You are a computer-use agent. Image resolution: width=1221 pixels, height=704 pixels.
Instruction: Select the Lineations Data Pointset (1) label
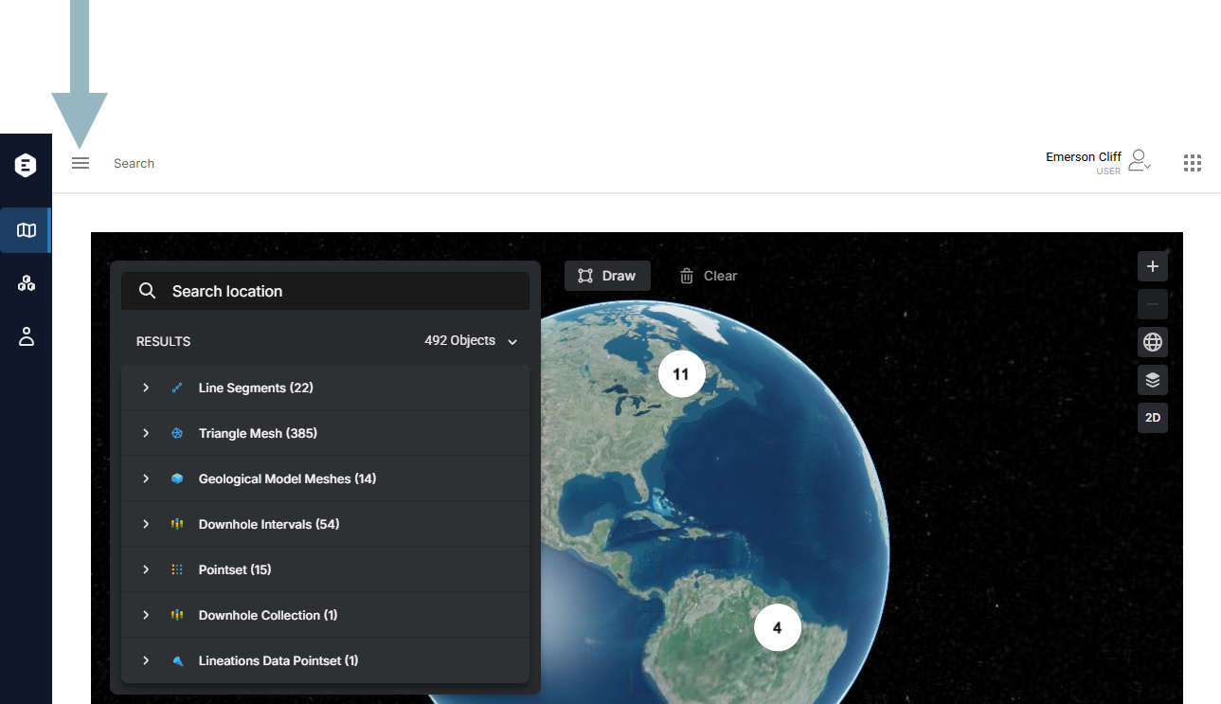(x=278, y=660)
